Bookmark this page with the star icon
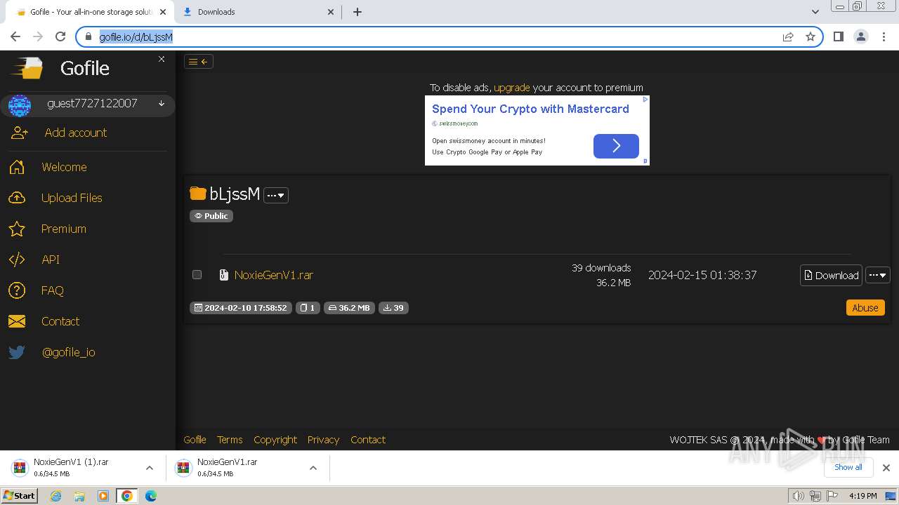 [x=811, y=36]
